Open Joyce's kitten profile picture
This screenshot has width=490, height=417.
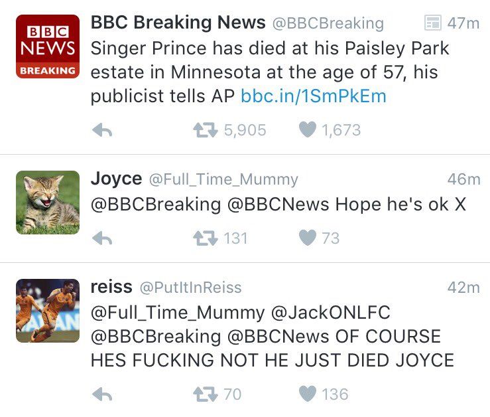click(48, 203)
